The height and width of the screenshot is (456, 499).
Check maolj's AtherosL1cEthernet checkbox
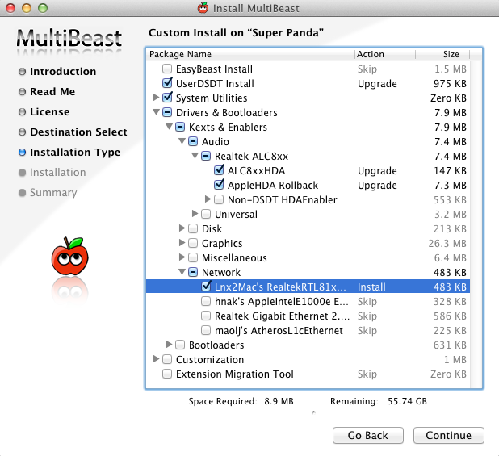click(x=206, y=330)
